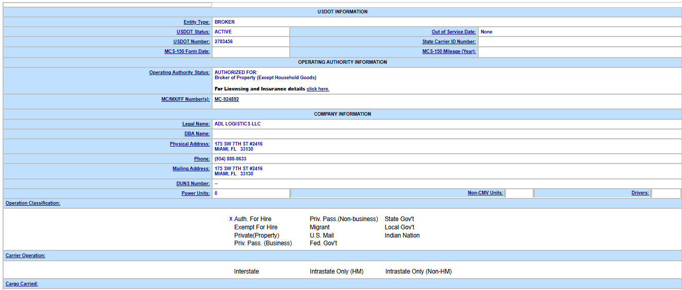Image resolution: width=682 pixels, height=290 pixels.
Task: Open the Operation Classification link
Action: point(33,203)
